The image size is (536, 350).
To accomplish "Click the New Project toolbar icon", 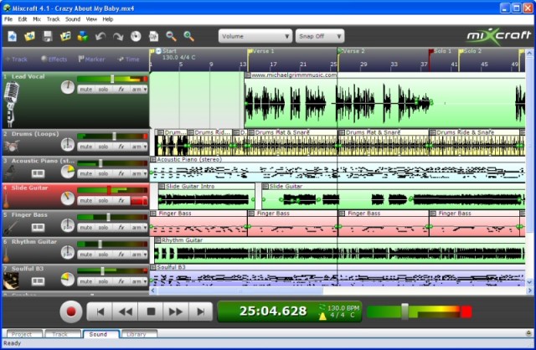I will 13,36.
